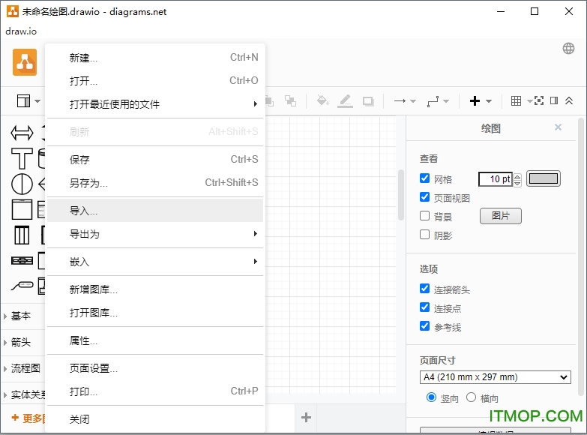Open the 嵌入 submenu

tap(155, 262)
